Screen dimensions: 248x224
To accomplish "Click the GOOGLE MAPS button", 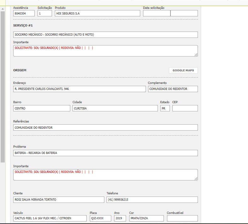I will pyautogui.click(x=183, y=70).
